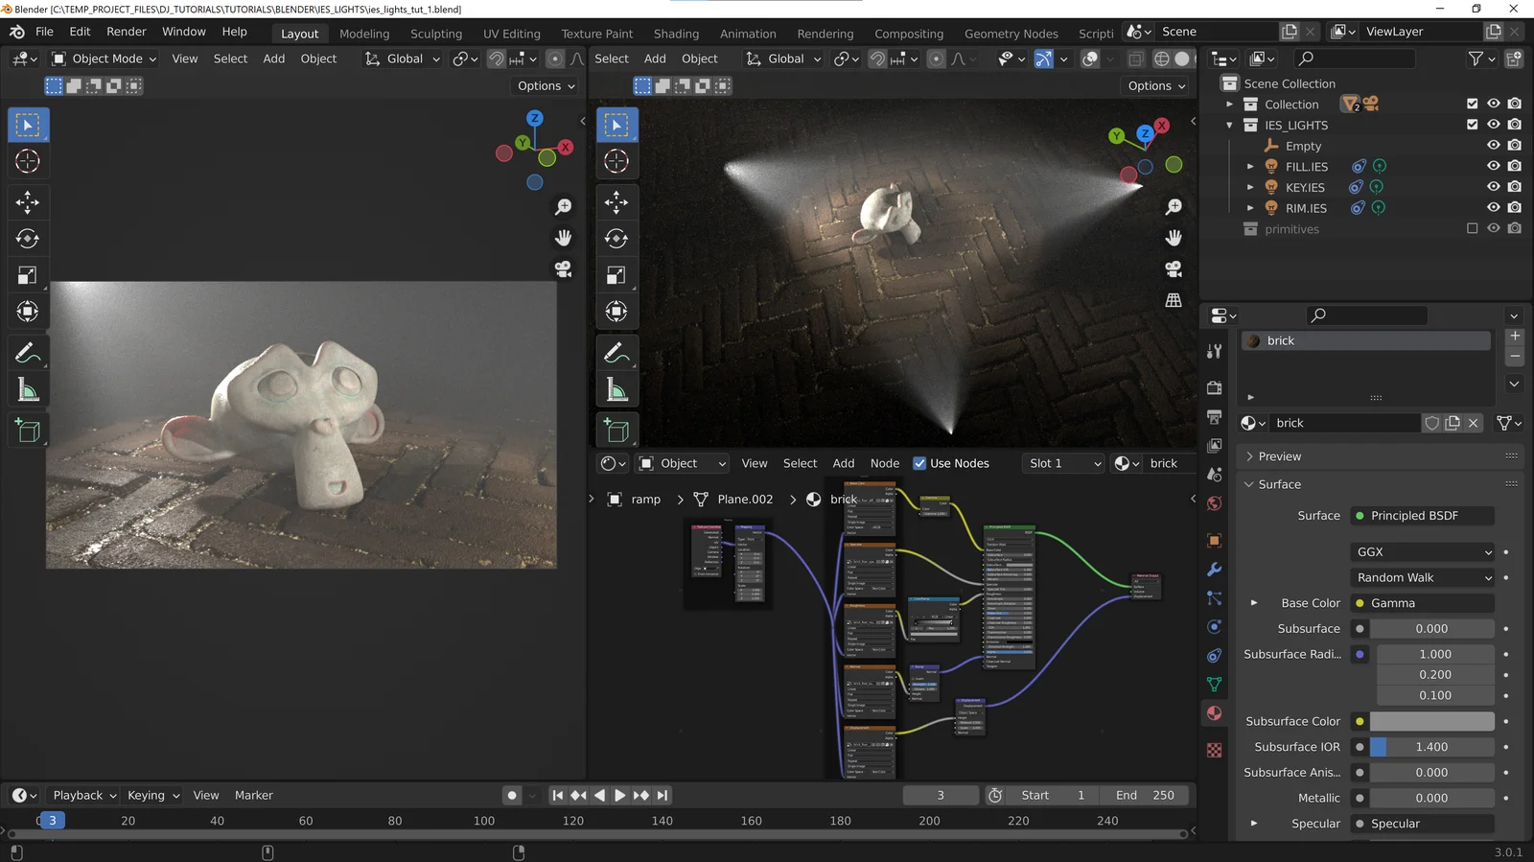Click the Add Cube tool in right viewport

616,431
